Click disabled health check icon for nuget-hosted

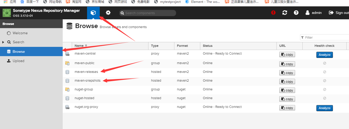[325, 98]
